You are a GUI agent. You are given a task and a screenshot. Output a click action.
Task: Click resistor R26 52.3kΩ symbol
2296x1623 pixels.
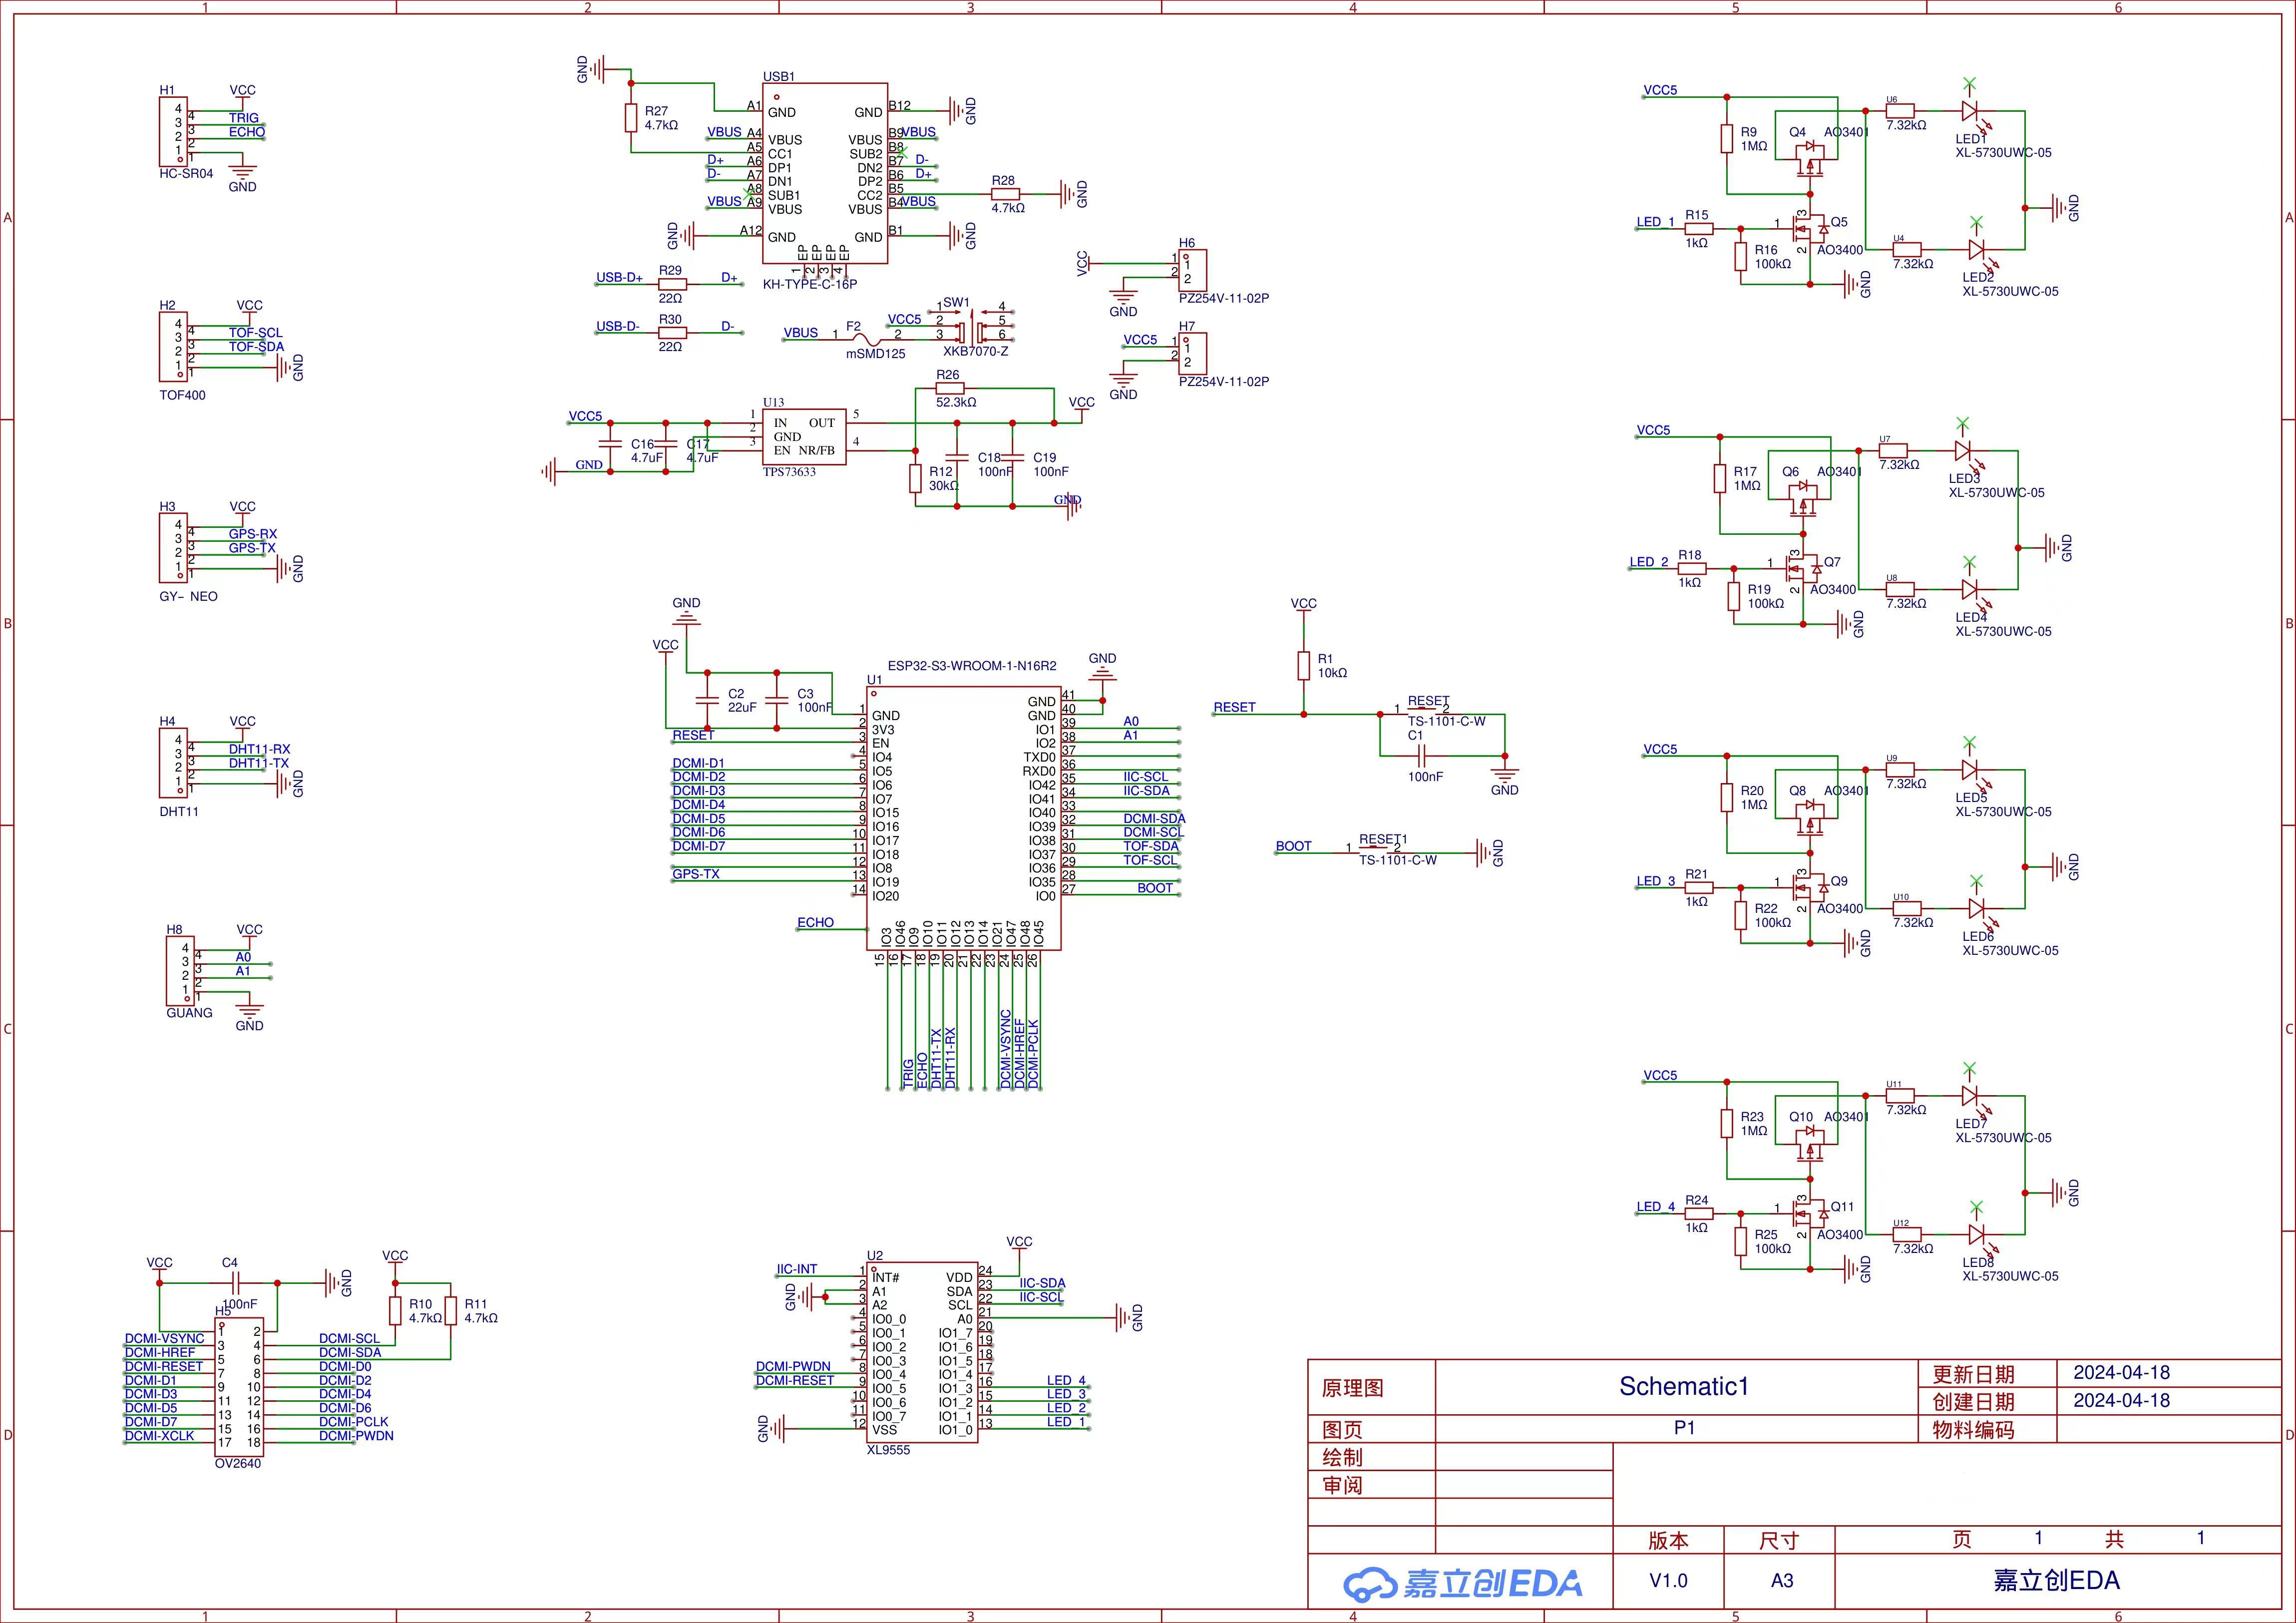coord(949,388)
